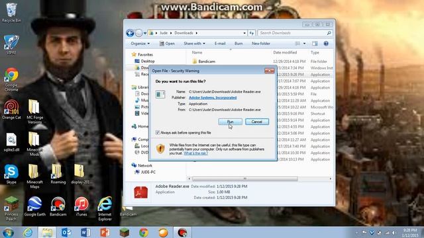This screenshot has height=238, width=424.
Task: Click the arrow after Downloads in the address path
Action: (197, 33)
